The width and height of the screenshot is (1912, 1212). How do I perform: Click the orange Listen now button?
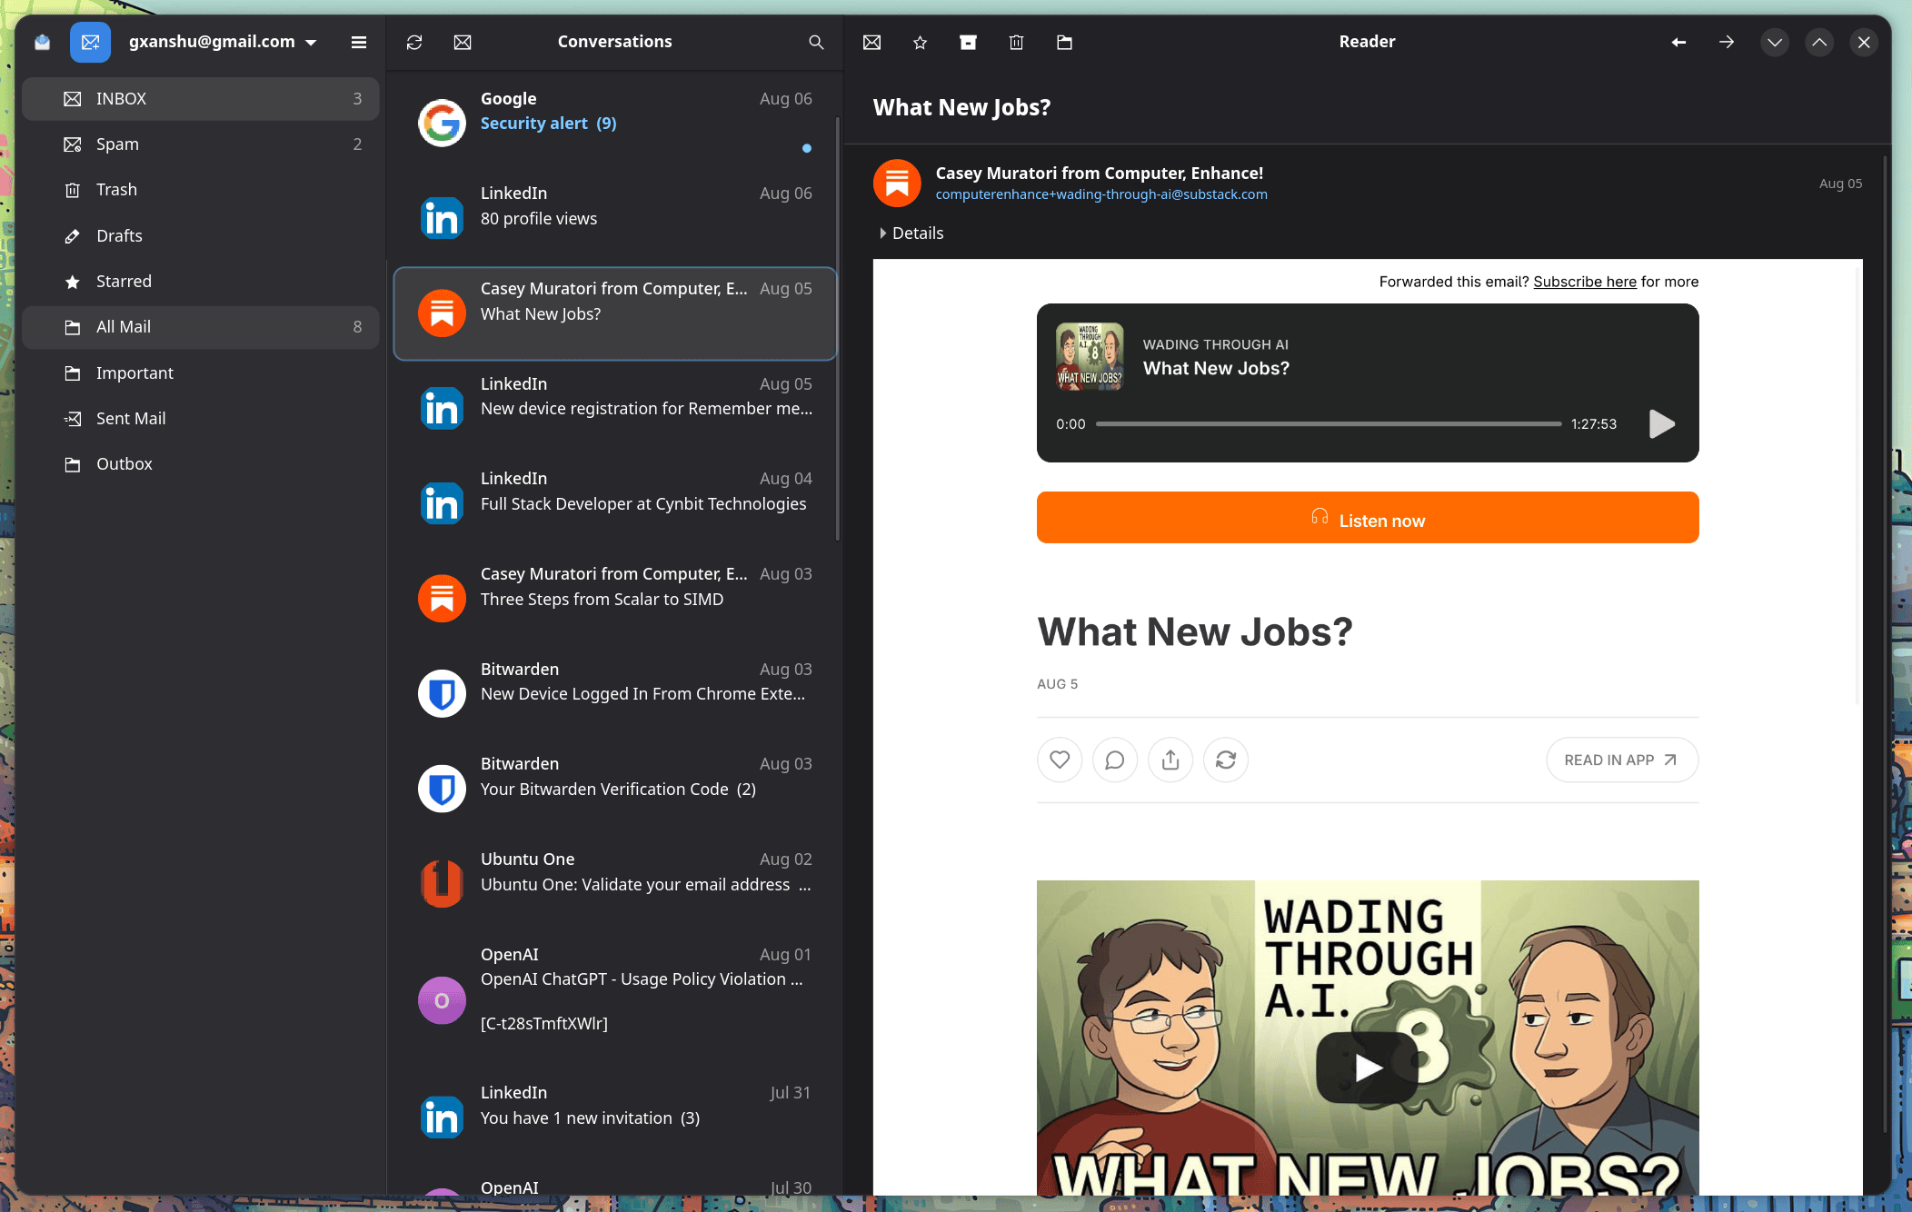[x=1368, y=518]
